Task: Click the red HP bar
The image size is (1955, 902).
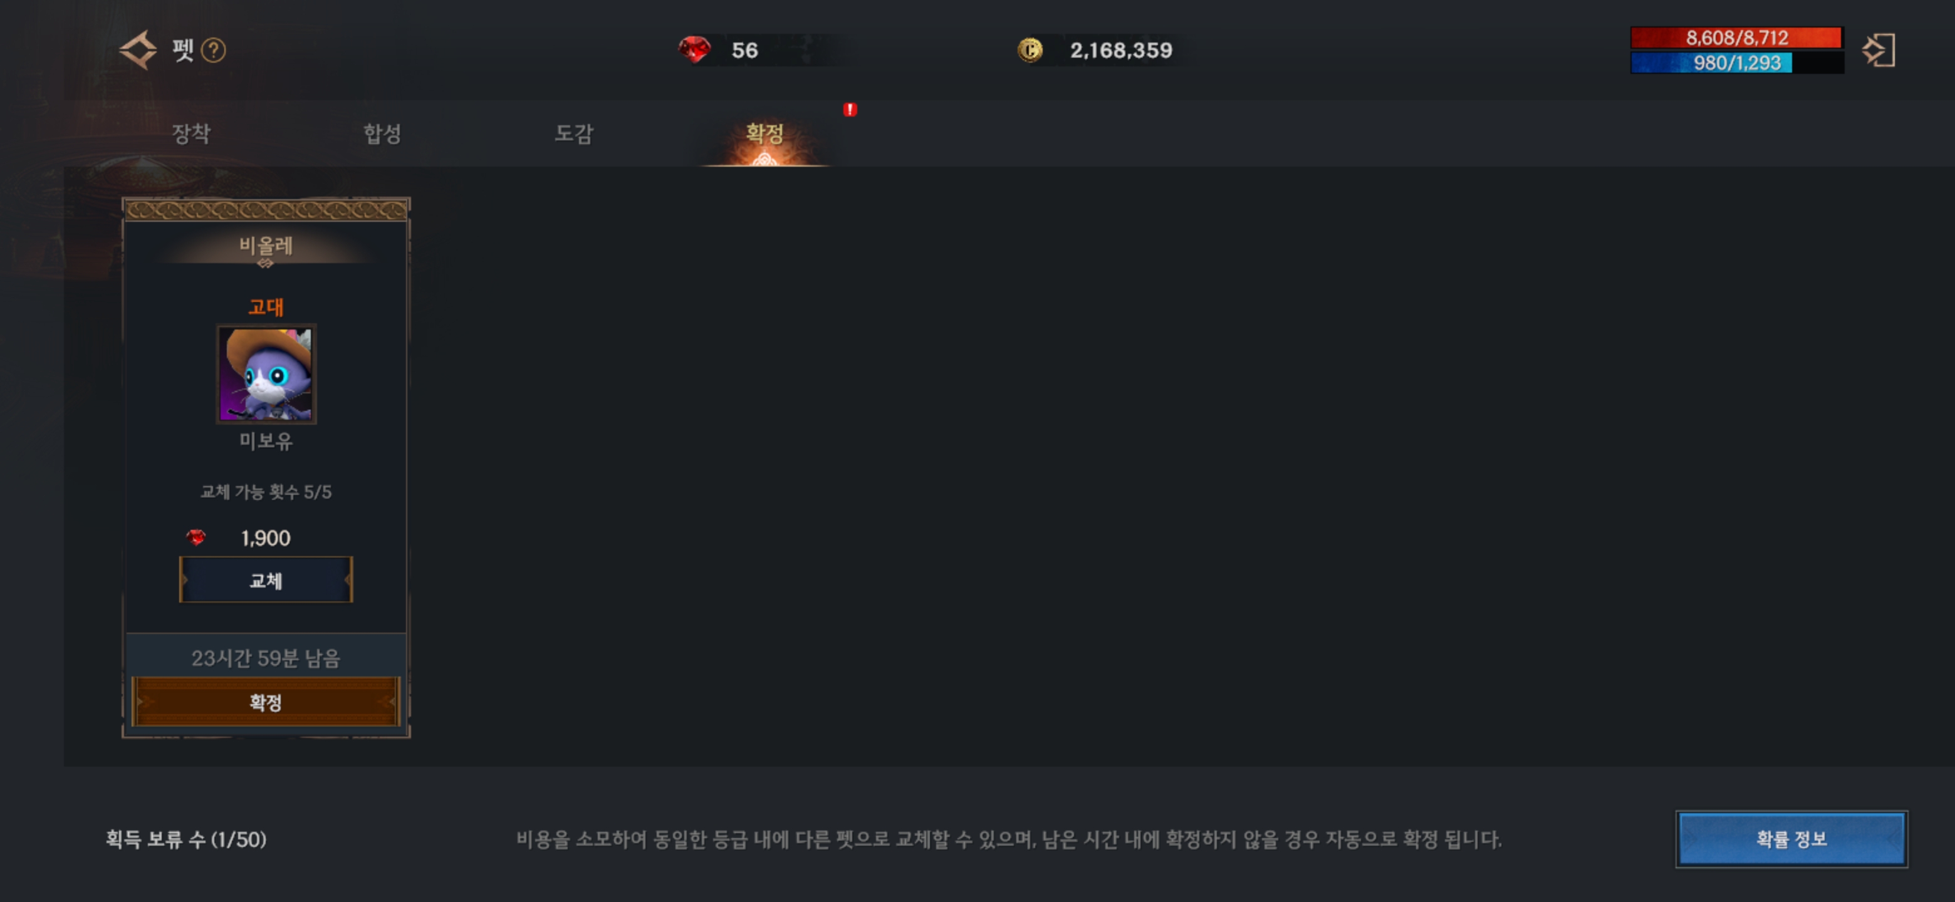Action: click(1736, 37)
